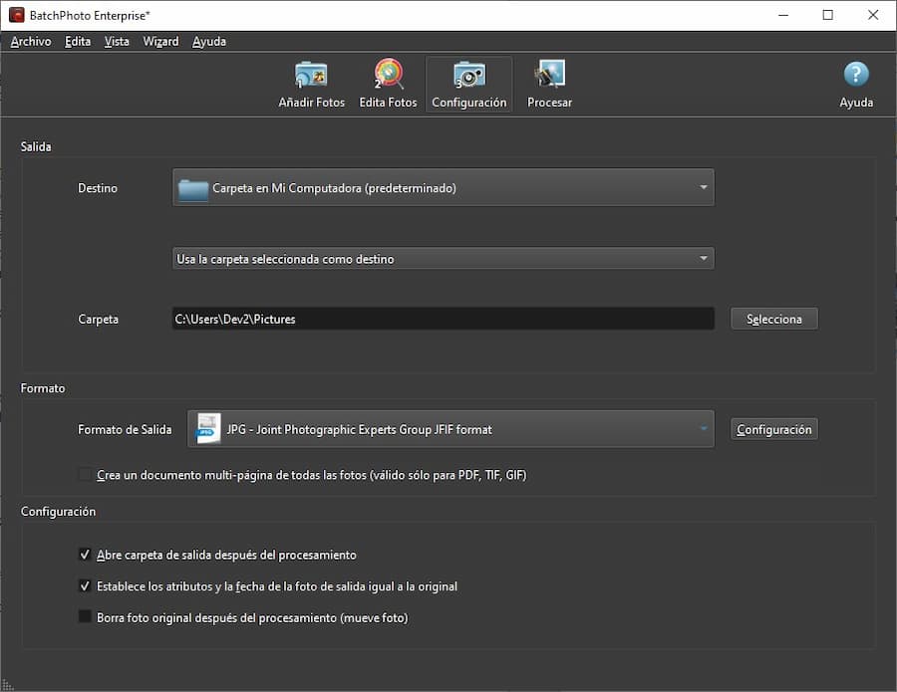897x692 pixels.
Task: Open the Vista menu
Action: click(x=117, y=41)
